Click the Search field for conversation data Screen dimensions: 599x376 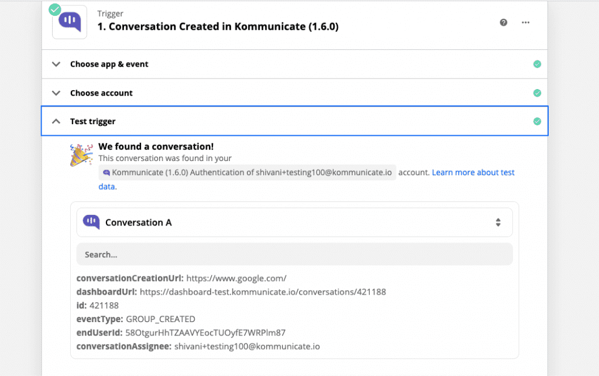(295, 254)
